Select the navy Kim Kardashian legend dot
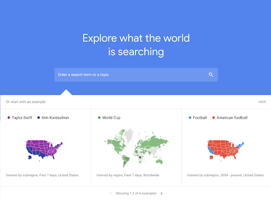This screenshot has height=200, width=271. click(x=39, y=118)
